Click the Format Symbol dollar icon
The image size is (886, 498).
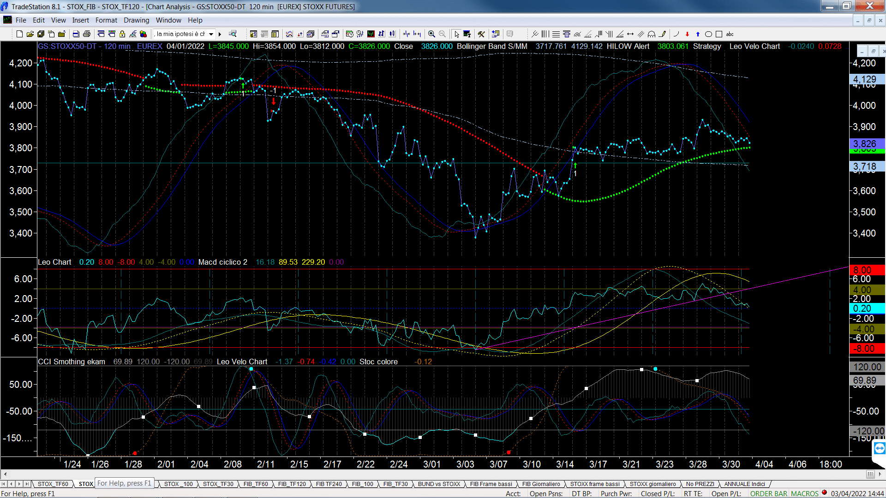253,34
